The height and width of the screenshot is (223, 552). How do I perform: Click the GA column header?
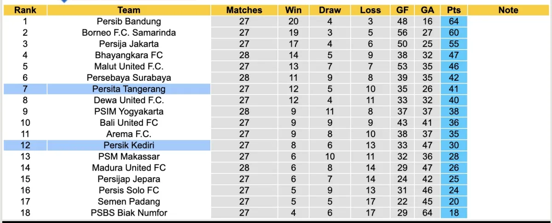tap(427, 10)
